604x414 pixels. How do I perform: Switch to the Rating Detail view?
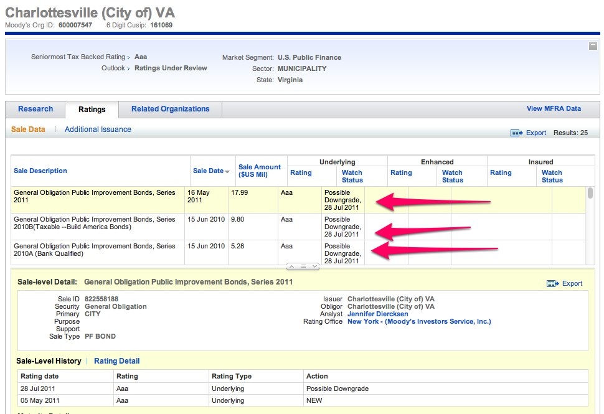[x=116, y=361]
